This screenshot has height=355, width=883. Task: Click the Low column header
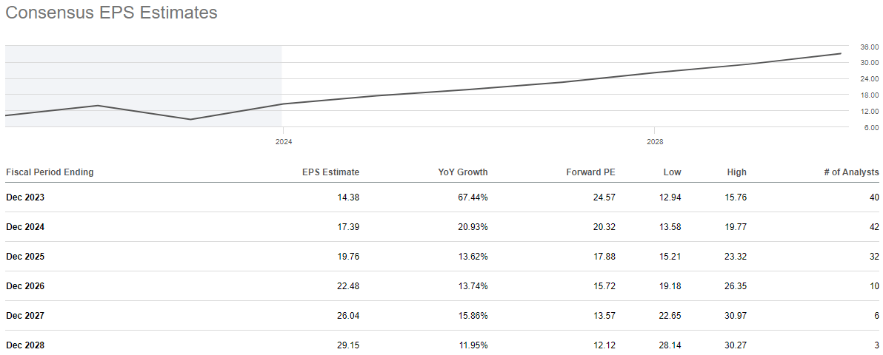pos(672,172)
